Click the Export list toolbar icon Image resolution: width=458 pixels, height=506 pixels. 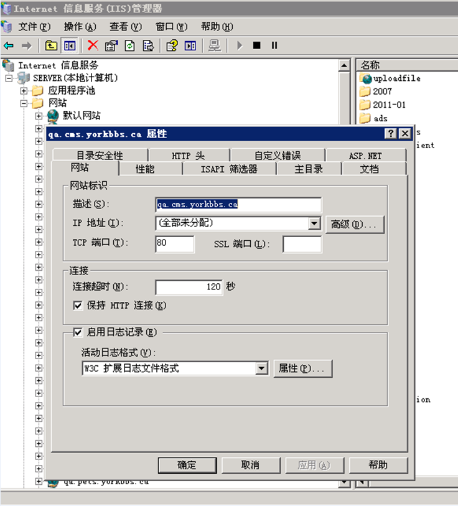[148, 45]
